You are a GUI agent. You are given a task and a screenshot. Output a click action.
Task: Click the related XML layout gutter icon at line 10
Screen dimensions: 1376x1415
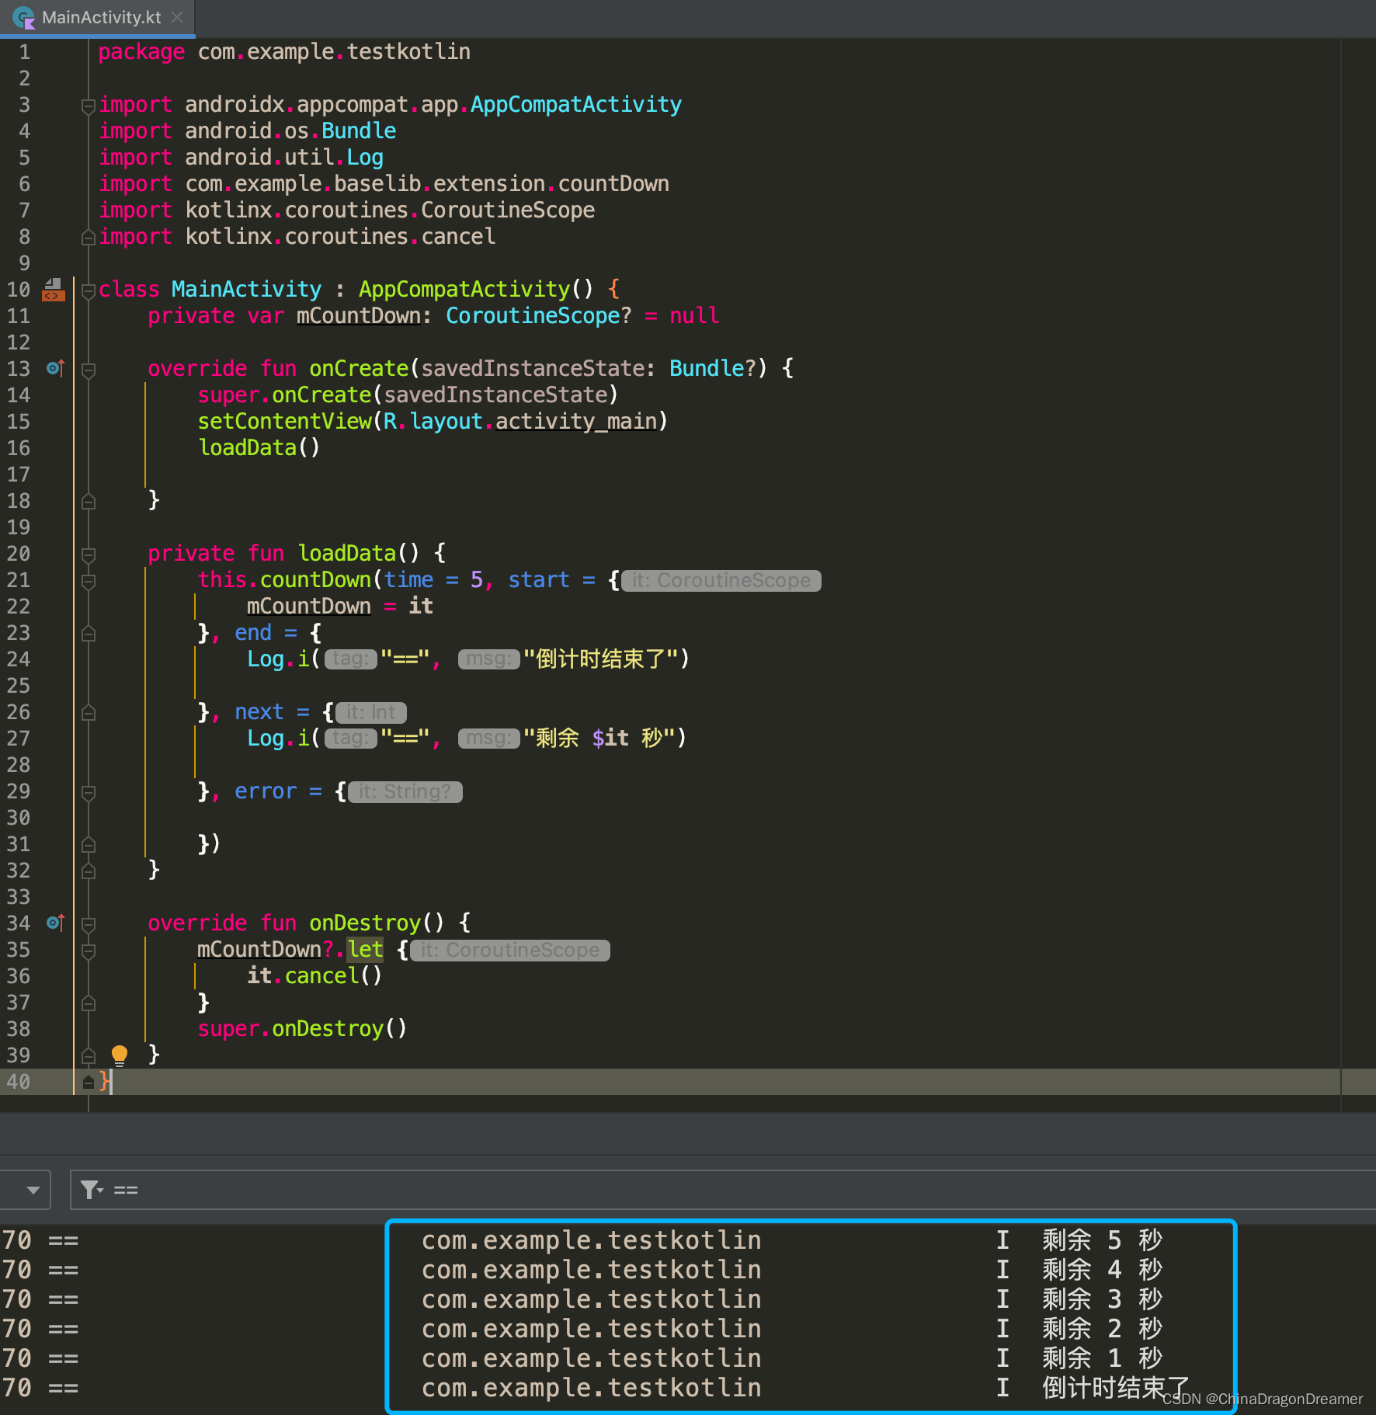54,290
